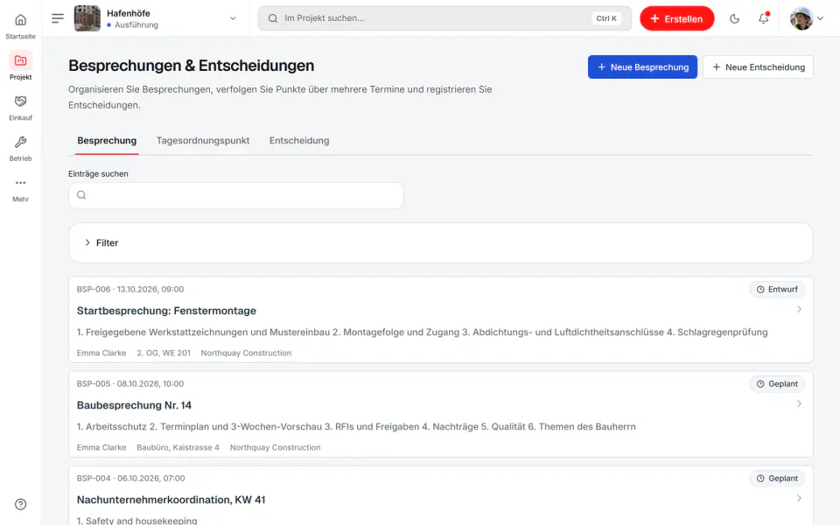
Task: Click the Neue Besprechung button
Action: [x=642, y=67]
